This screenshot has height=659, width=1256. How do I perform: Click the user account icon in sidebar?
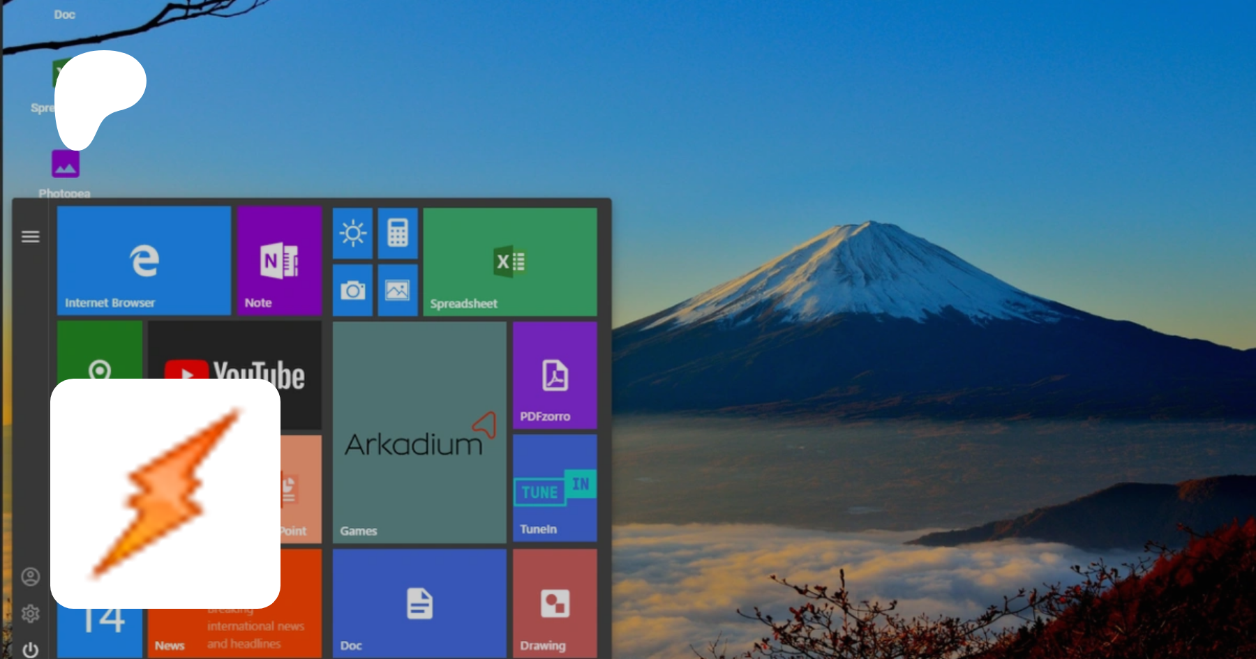(30, 577)
